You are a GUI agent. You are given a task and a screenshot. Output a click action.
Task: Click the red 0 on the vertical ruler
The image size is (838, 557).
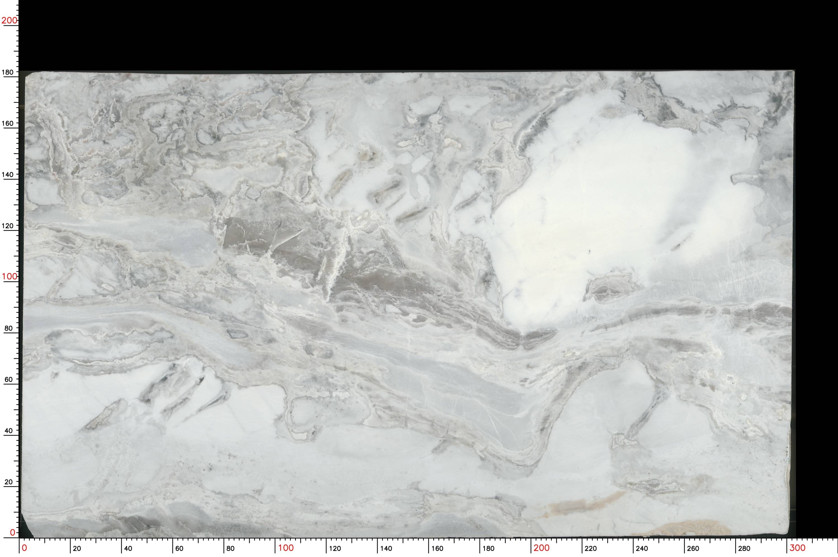(x=12, y=532)
